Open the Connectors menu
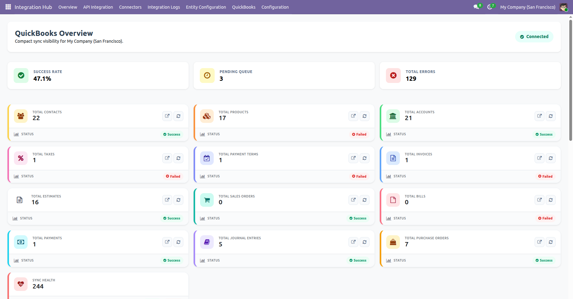Viewport: 573px width, 299px height. [x=130, y=7]
